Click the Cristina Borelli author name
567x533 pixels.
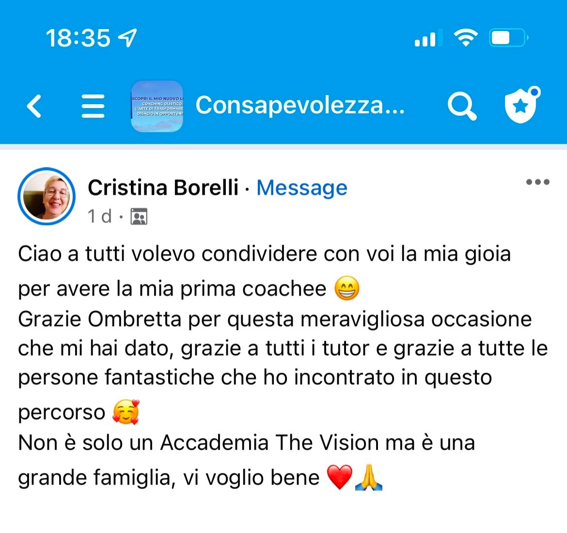[x=163, y=188]
